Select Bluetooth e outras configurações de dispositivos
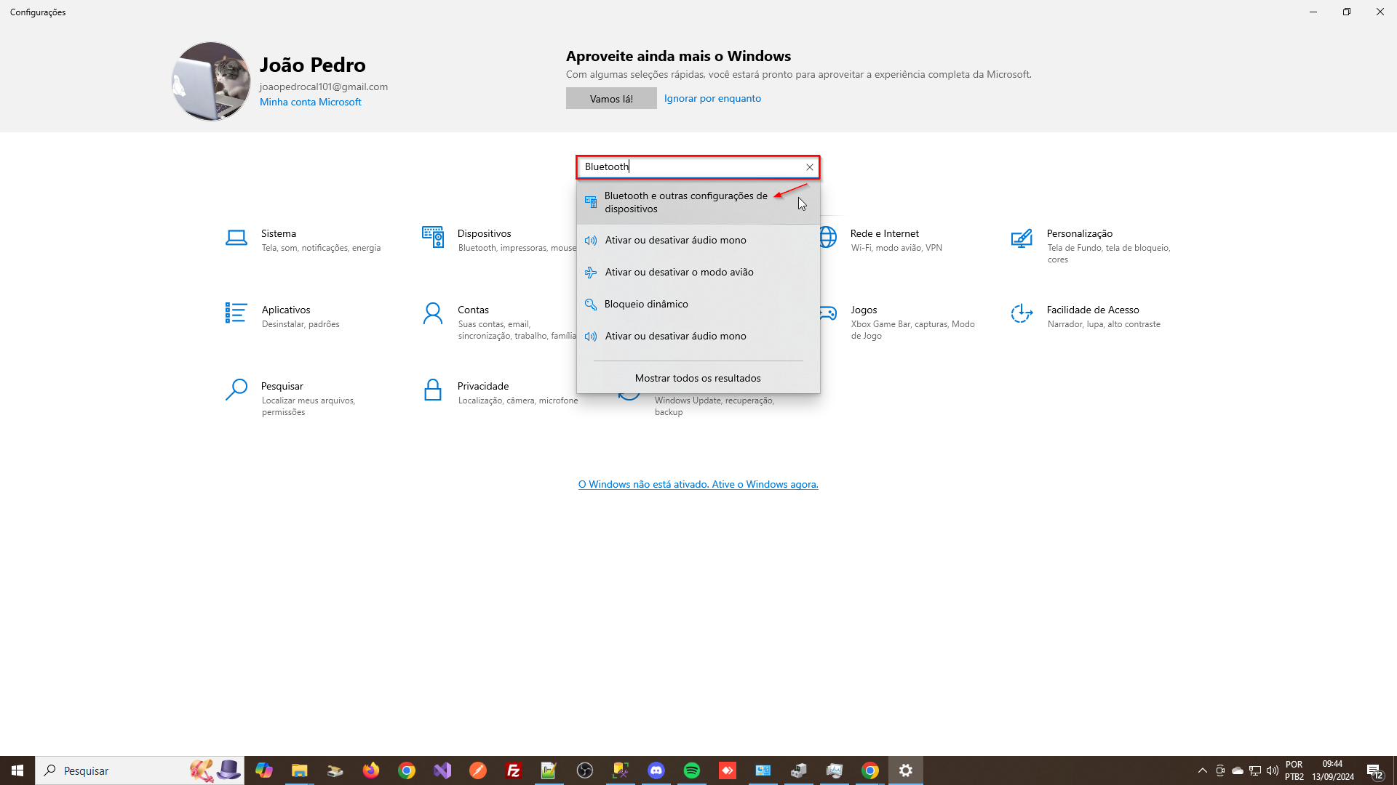Viewport: 1397px width, 785px height. click(698, 203)
